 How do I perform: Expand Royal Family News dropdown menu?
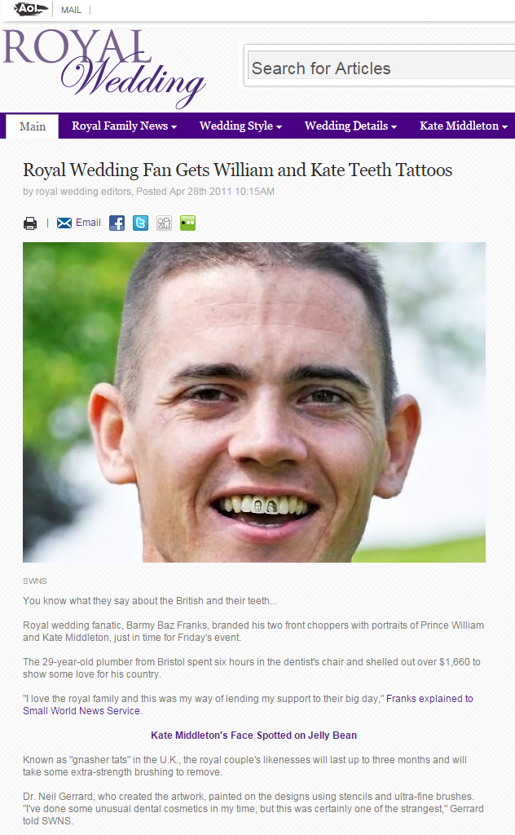tap(125, 126)
